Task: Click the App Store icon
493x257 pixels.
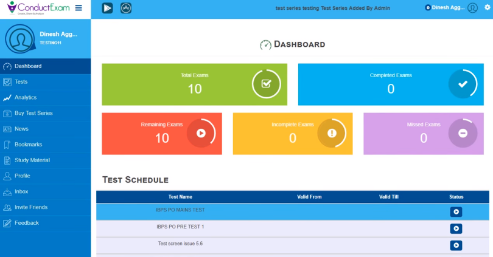Action: [126, 9]
